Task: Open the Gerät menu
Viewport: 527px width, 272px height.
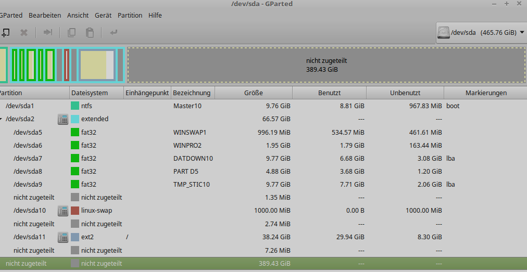Action: point(103,16)
